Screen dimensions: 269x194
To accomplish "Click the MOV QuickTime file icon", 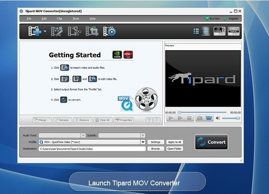I will [126, 103].
